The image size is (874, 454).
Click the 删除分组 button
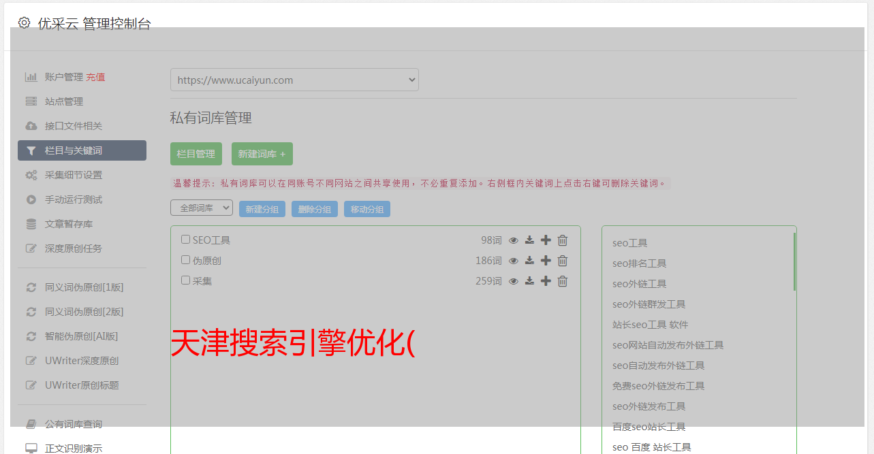pos(315,209)
